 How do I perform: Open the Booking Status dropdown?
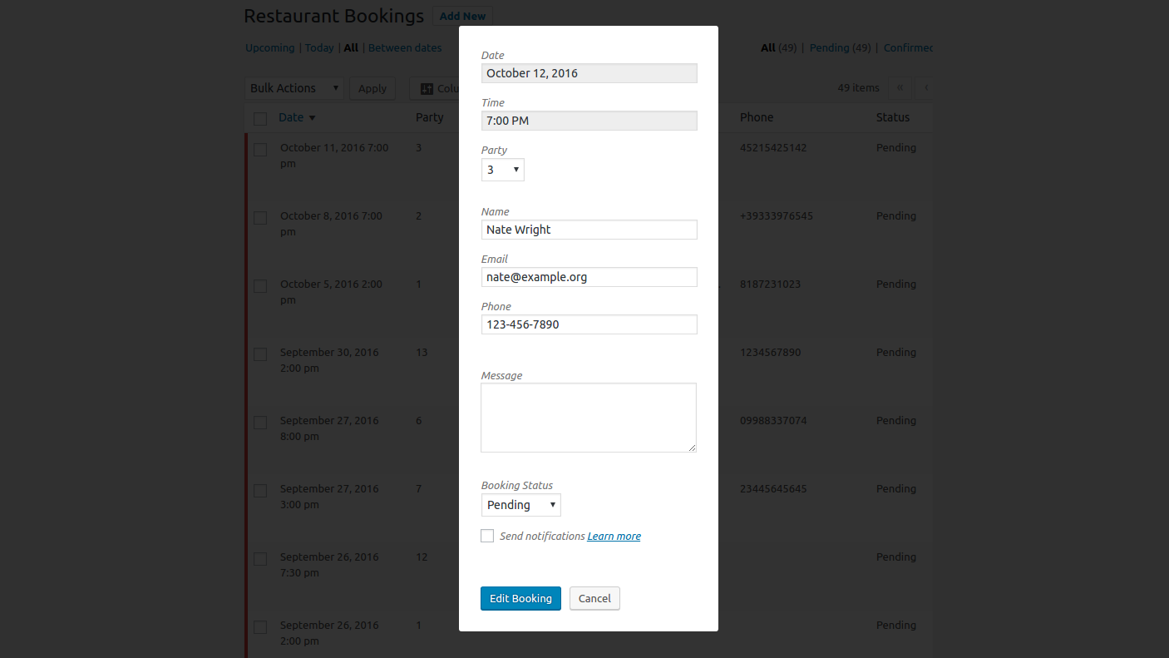[x=521, y=505]
